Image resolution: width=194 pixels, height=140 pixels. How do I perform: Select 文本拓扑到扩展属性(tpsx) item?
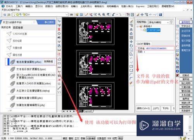31,69
